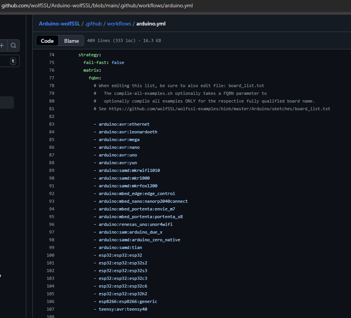The width and height of the screenshot is (351, 318).
Task: Click the teensy:avr:teensy40 entry
Action: 123,309
